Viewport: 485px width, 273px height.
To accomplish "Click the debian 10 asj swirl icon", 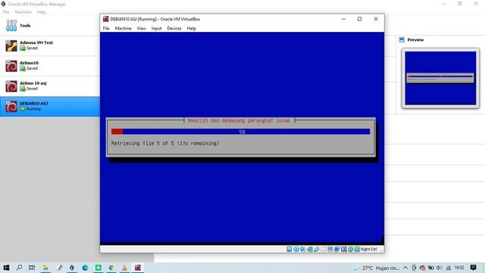I will [x=11, y=86].
